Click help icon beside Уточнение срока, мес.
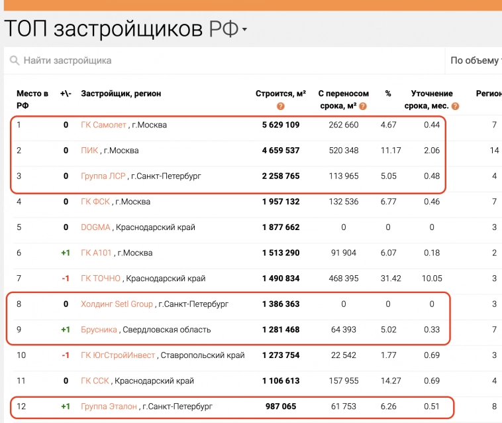The height and width of the screenshot is (423, 502). (455, 106)
